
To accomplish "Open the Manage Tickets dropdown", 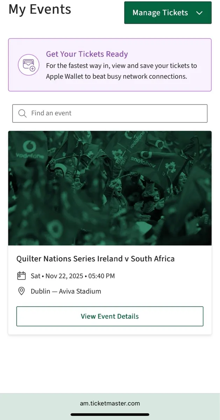I will click(168, 13).
